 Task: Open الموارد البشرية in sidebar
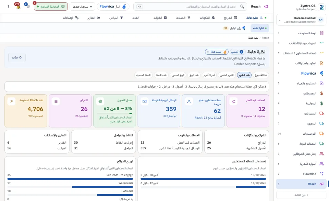pyautogui.click(x=301, y=164)
